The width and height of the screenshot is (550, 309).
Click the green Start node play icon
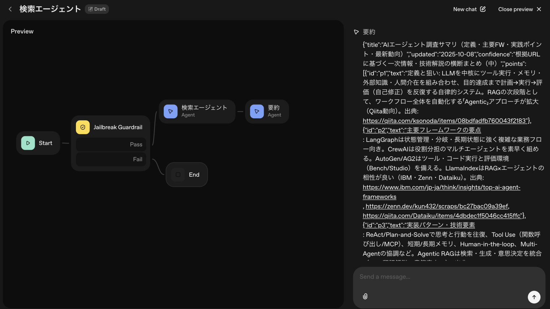point(28,143)
